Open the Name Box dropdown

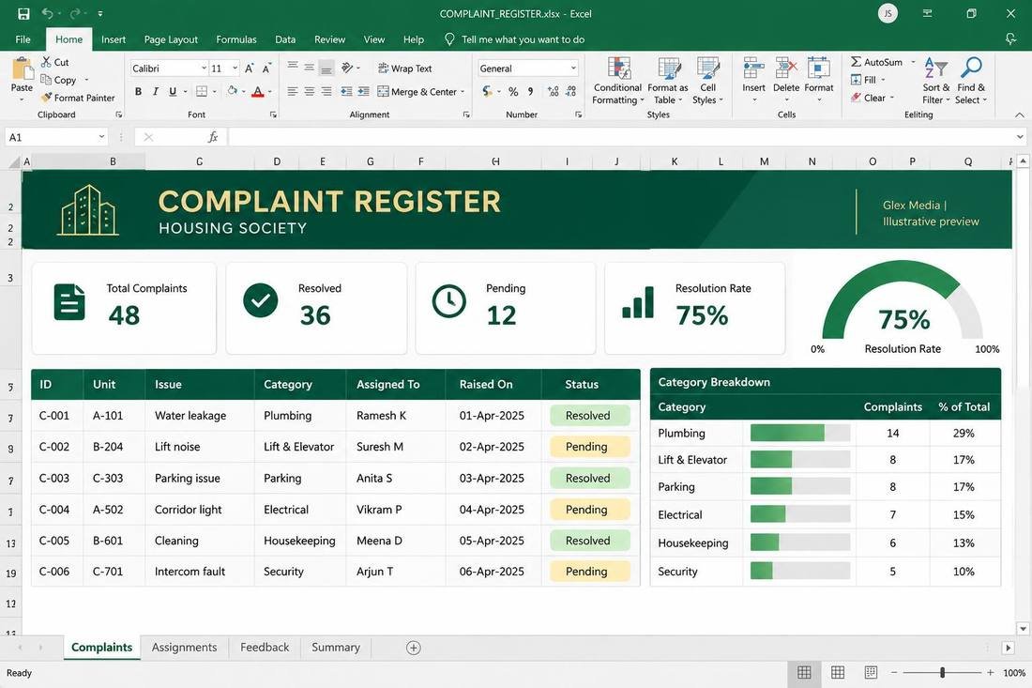pos(101,137)
